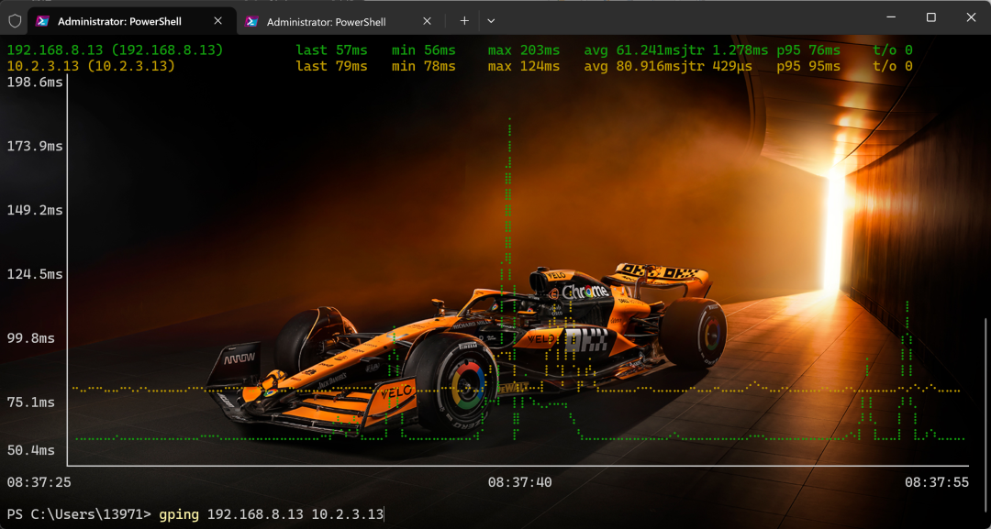Click the PS C:\Users\13971> prompt
Image resolution: width=991 pixels, height=529 pixels.
coord(79,513)
